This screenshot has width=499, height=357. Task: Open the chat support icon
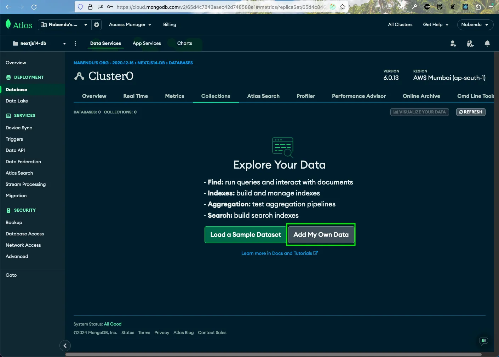point(483,341)
